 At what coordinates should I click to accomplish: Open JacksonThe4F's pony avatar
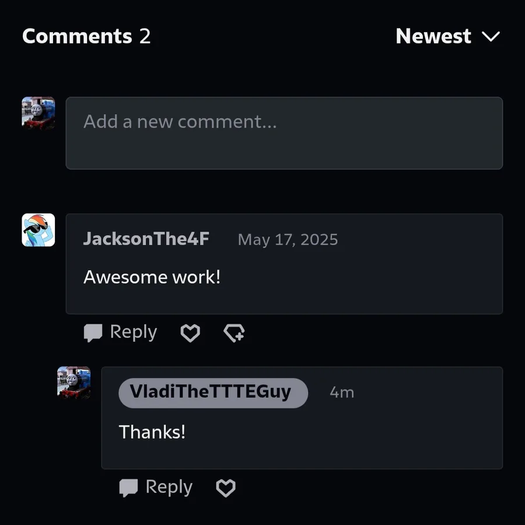(x=38, y=230)
